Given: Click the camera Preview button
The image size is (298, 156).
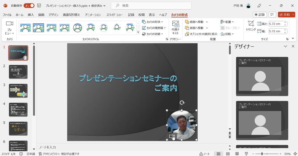Looking at the screenshot, I should pos(9,28).
